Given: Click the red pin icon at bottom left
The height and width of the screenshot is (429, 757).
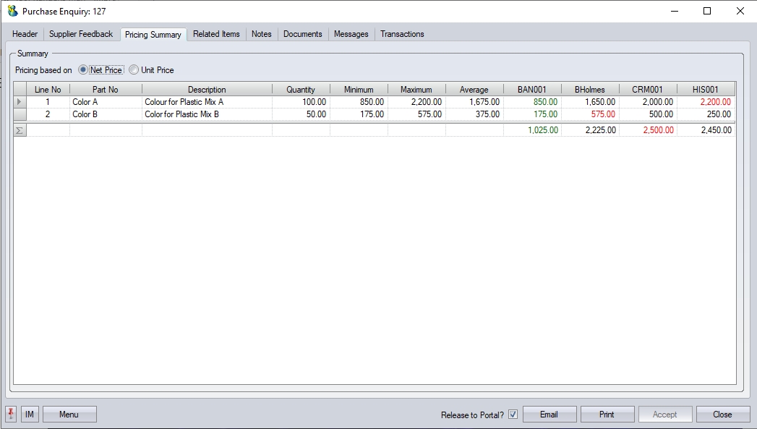Looking at the screenshot, I should click(x=12, y=414).
